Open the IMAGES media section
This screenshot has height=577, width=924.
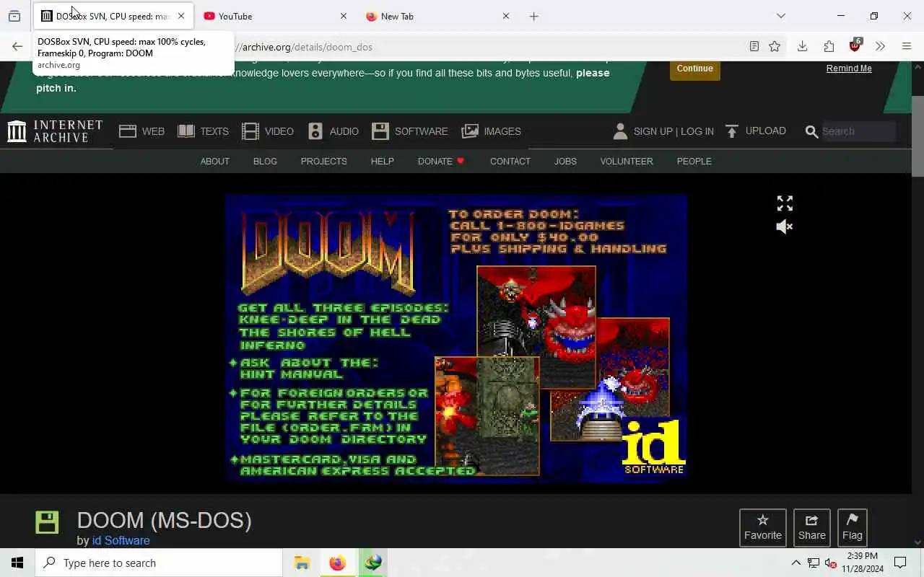coord(492,131)
